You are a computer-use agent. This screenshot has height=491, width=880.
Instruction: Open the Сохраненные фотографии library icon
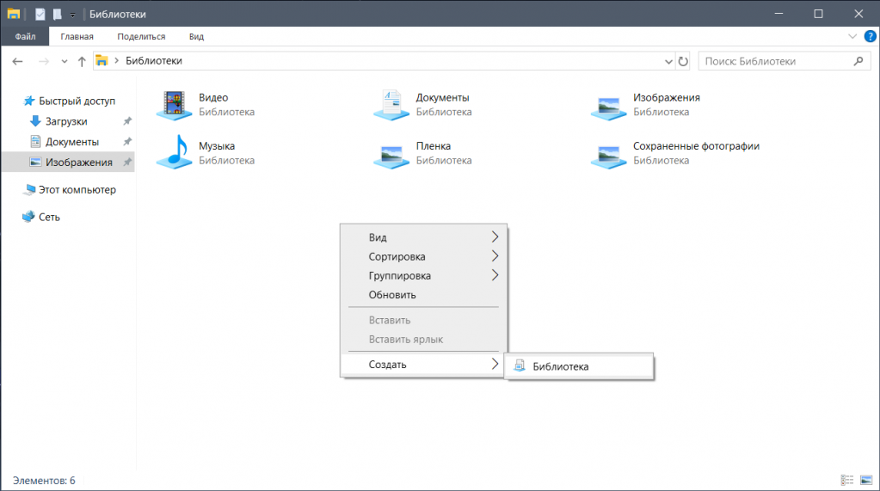609,152
